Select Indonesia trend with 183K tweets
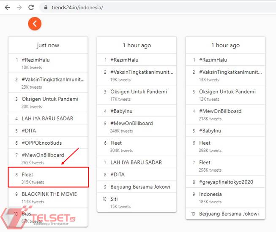Image resolution: width=276 pixels, height=232 pixels. pyautogui.click(x=210, y=194)
